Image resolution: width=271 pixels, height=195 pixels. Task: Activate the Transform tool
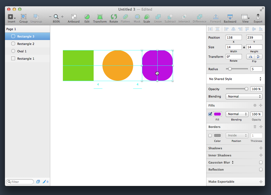[x=100, y=17]
